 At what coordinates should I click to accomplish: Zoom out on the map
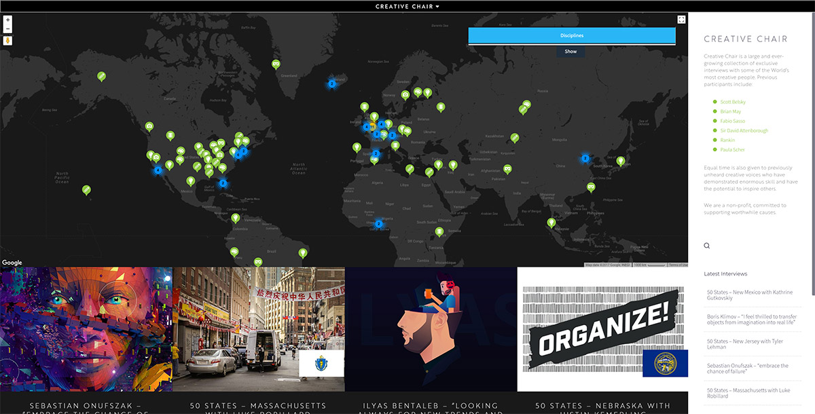(x=7, y=29)
